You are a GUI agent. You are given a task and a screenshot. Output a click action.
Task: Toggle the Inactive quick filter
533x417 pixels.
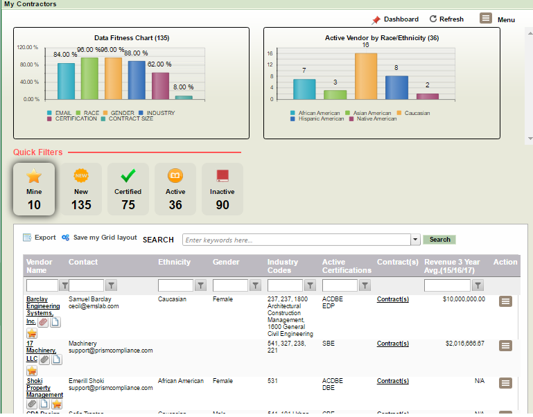point(222,189)
